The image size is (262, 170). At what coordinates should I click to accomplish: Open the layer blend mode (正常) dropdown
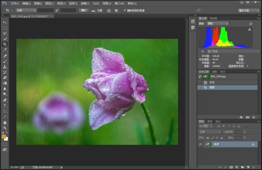click(x=209, y=132)
